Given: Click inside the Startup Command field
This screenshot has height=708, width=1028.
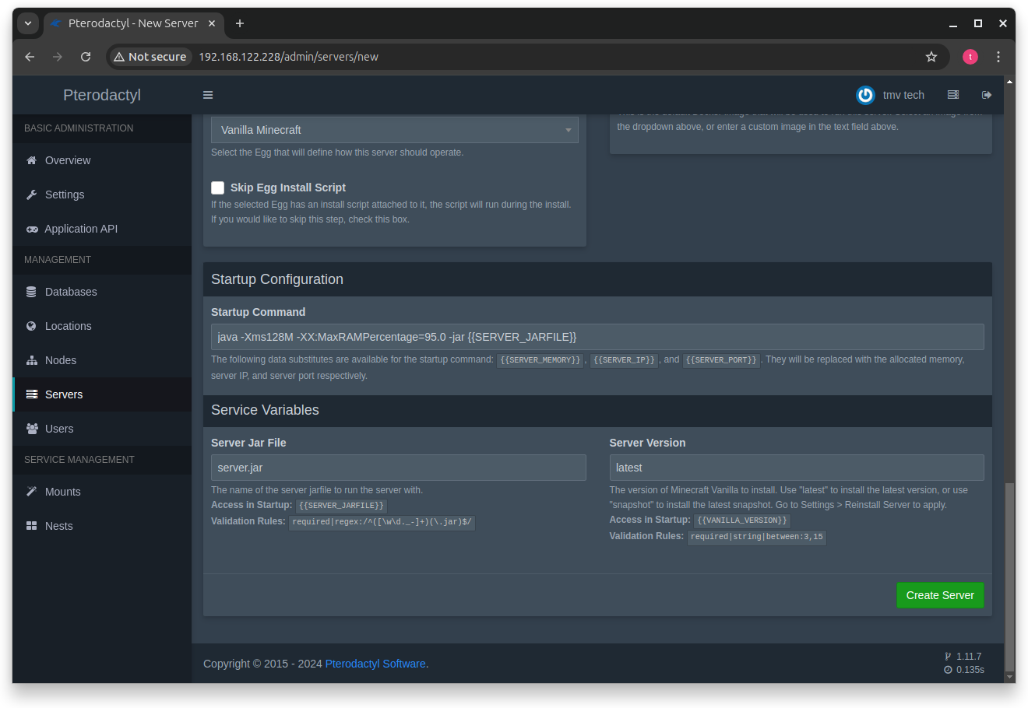Looking at the screenshot, I should (597, 336).
